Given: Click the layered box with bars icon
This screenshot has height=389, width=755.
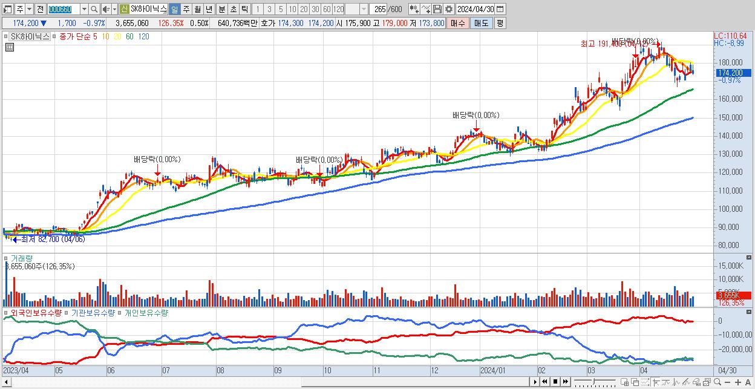Looking at the screenshot, I should tap(697, 382).
